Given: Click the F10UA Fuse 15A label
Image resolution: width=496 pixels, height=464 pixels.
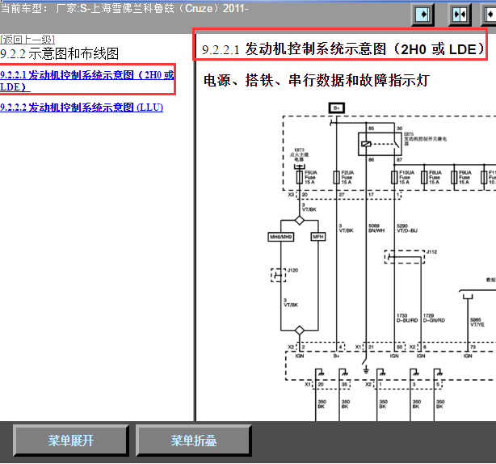Looking at the screenshot, I should 406,177.
